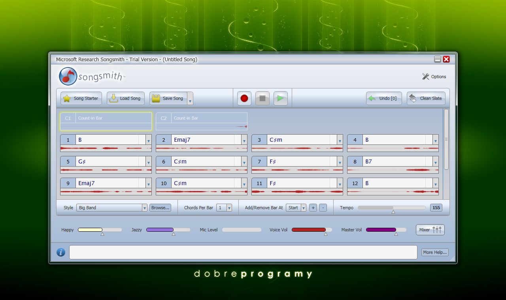Screen dimensions: 506x300
Task: Open chord dropdown for bar 7
Action: pyautogui.click(x=340, y=162)
